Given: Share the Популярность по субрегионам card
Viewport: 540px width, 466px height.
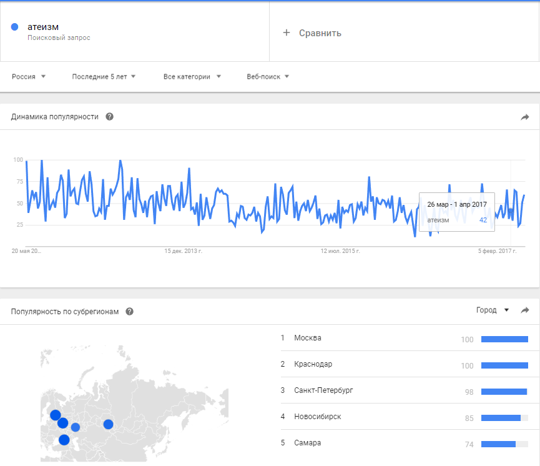Looking at the screenshot, I should tap(525, 310).
